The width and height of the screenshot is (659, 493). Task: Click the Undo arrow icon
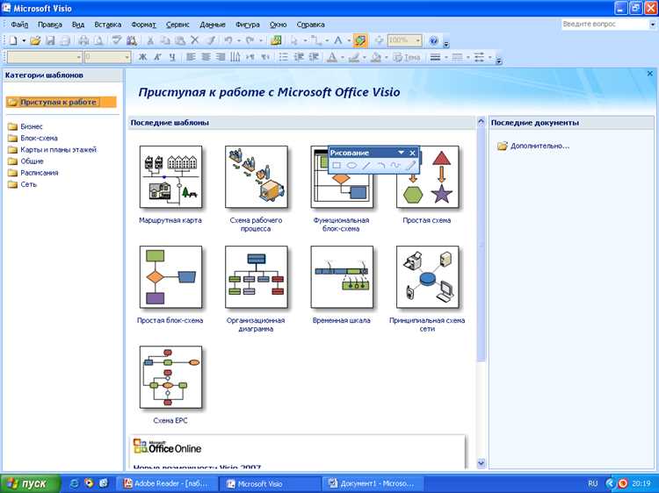coord(228,40)
